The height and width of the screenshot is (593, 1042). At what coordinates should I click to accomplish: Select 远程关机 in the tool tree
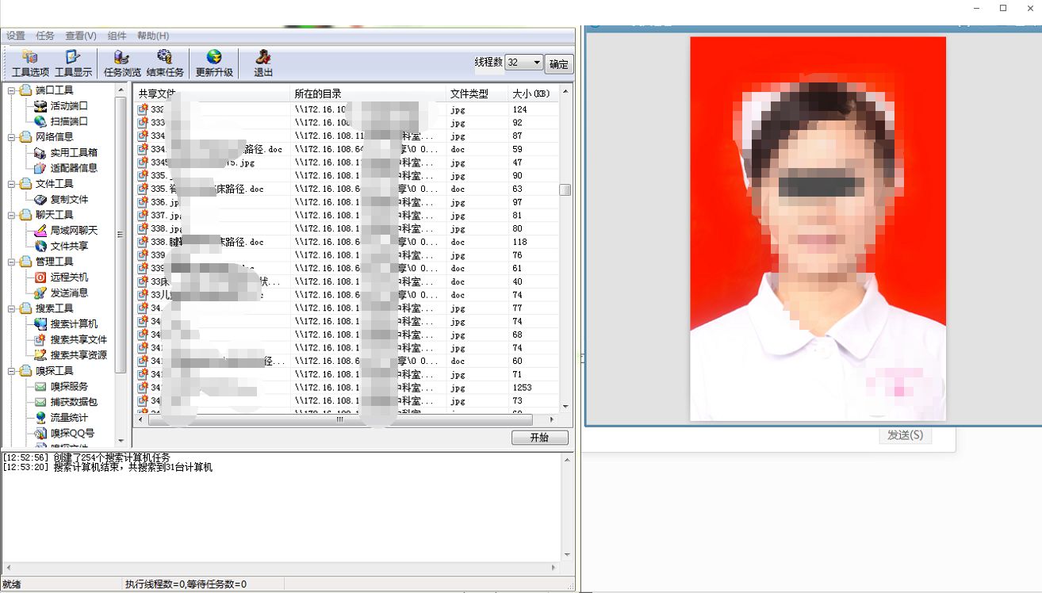(x=69, y=277)
